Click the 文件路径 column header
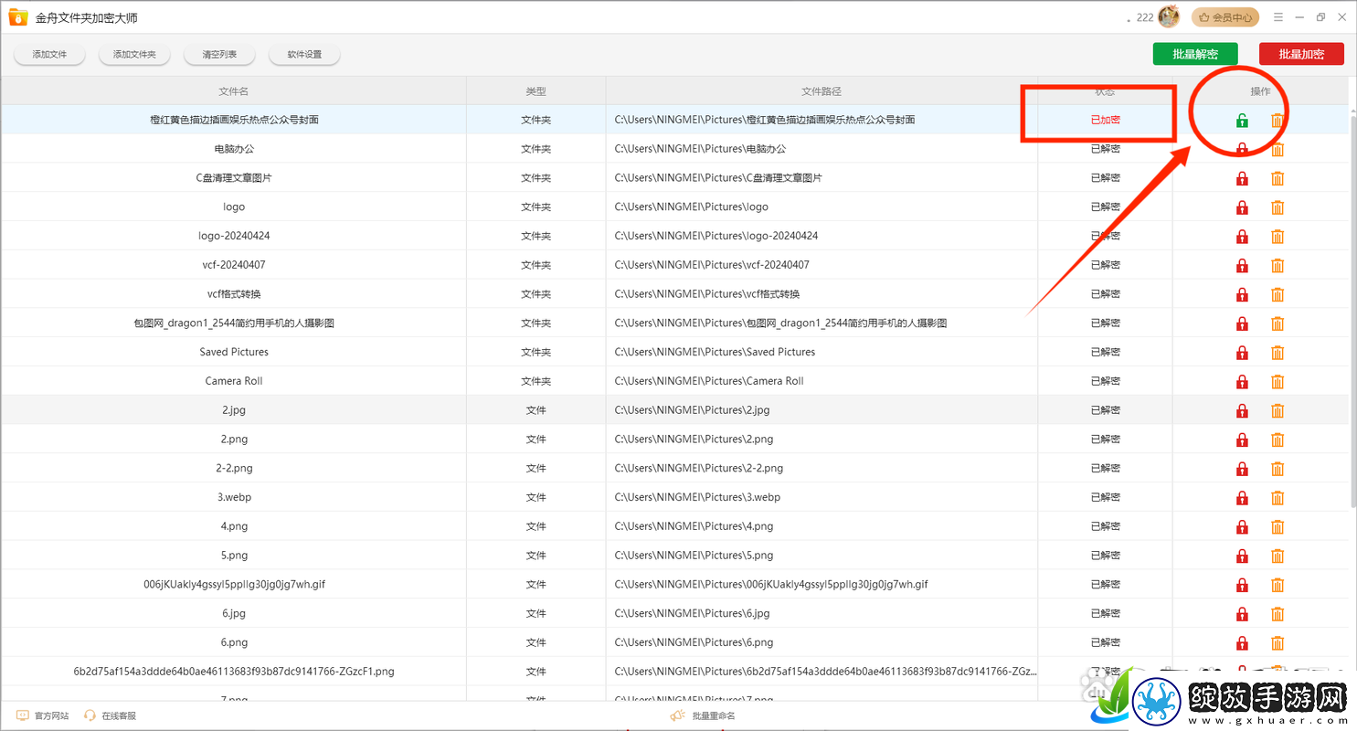 click(822, 91)
